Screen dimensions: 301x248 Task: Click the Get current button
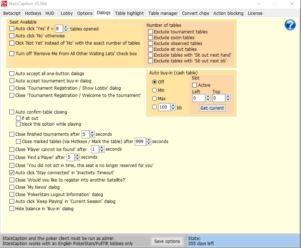point(212,108)
